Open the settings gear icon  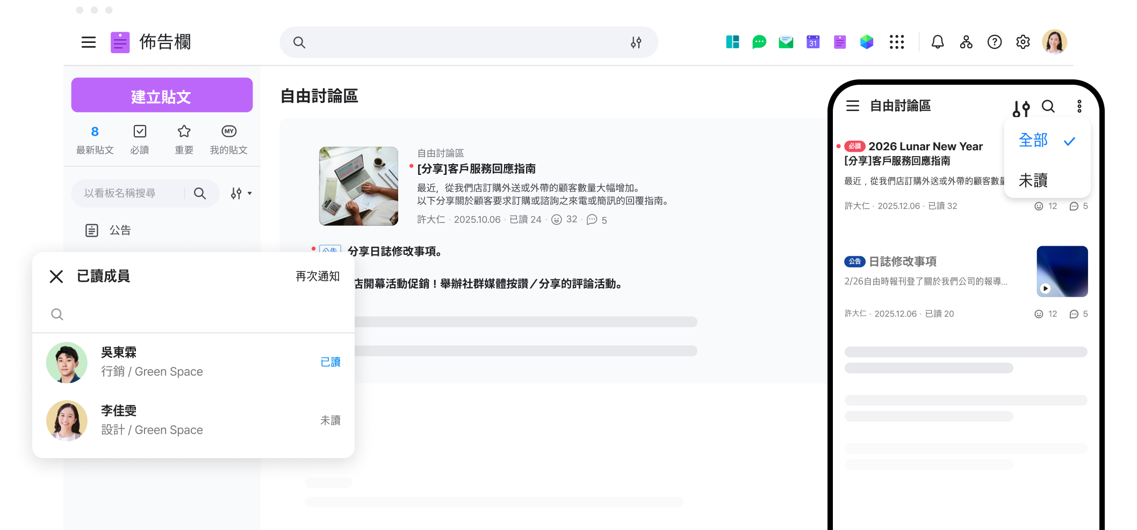1023,42
